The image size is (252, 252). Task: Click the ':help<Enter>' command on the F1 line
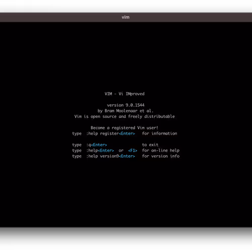coord(100,151)
